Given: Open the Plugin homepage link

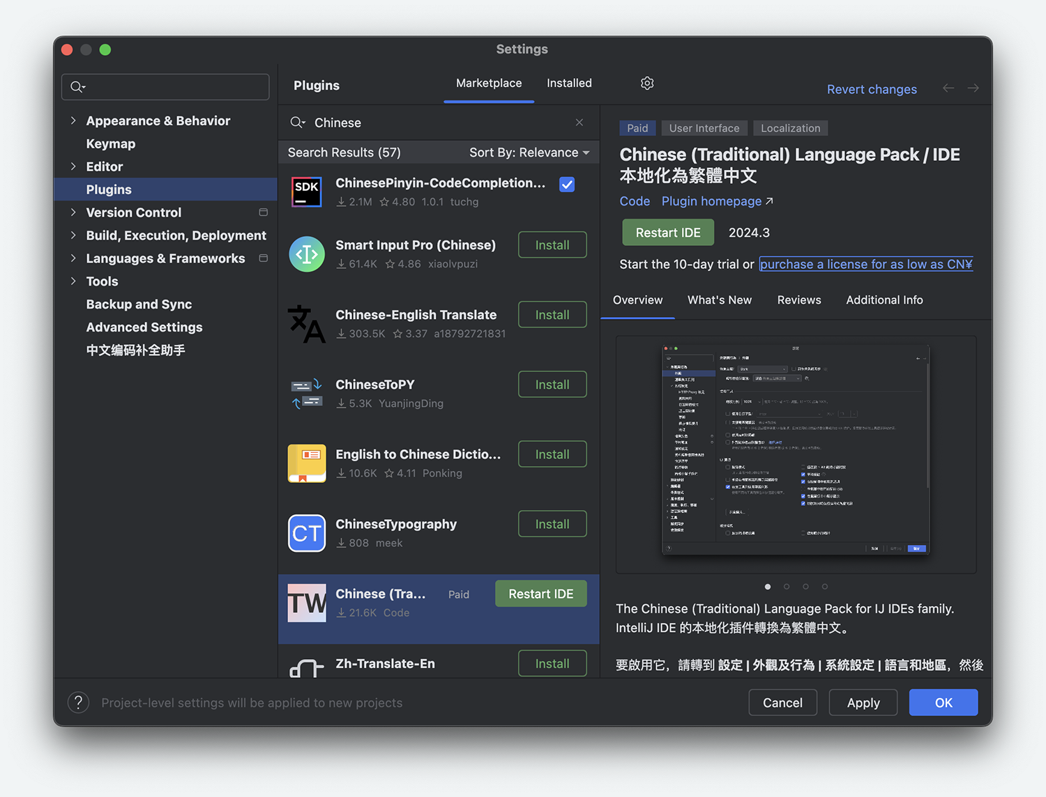Looking at the screenshot, I should click(717, 201).
